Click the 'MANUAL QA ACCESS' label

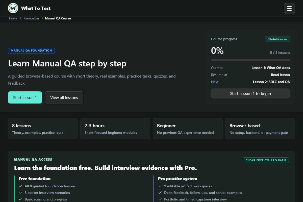point(33,160)
